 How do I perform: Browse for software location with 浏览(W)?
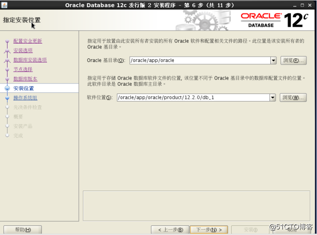(x=293, y=98)
